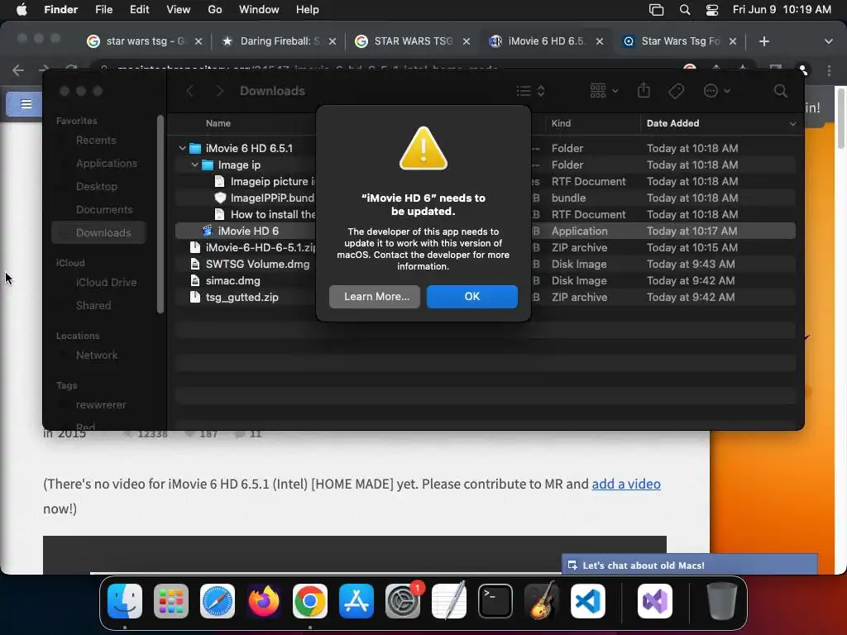Open the 'Let's chat about old Macs!' chat bar
This screenshot has width=847, height=635.
click(x=690, y=565)
